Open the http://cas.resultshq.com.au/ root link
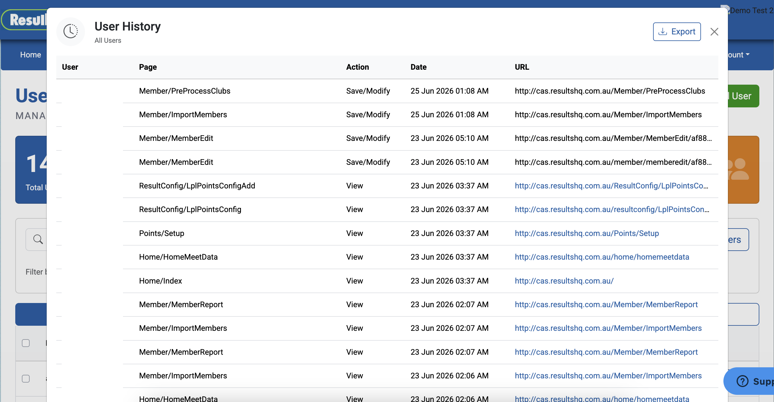Viewport: 774px width, 402px height. pyautogui.click(x=564, y=281)
